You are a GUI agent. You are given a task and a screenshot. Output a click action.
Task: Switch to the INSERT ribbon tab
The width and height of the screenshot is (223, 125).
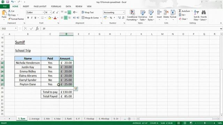coord(26,6)
